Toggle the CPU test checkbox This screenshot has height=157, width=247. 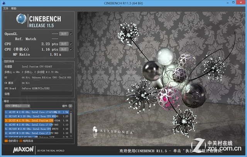click(71, 44)
